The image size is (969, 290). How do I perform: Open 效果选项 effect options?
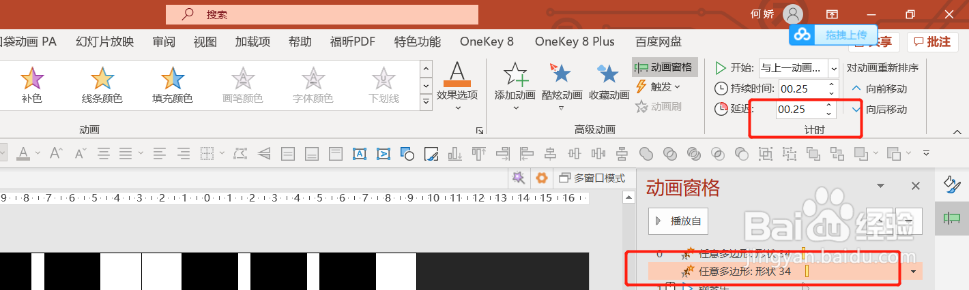457,86
